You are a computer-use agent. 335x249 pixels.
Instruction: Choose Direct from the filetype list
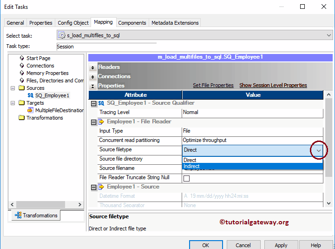tap(252, 160)
